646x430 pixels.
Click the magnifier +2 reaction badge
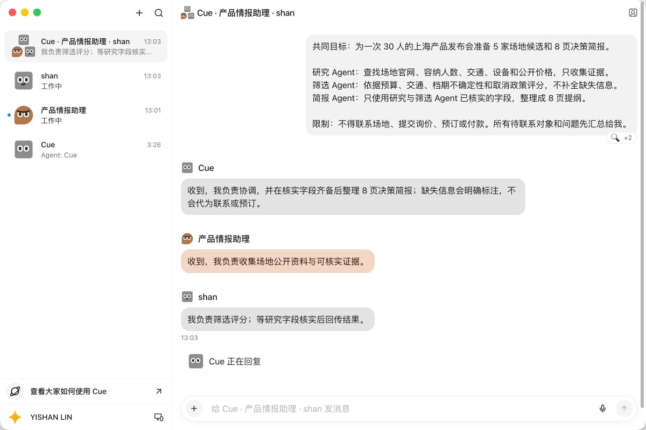[x=621, y=138]
